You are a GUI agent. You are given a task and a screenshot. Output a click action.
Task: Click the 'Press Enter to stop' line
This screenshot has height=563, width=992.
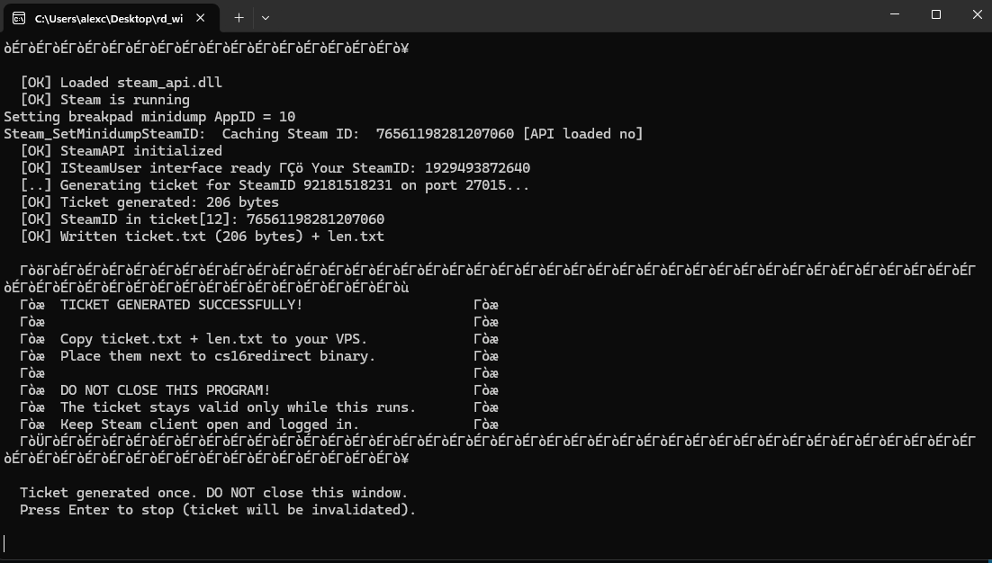click(x=218, y=509)
